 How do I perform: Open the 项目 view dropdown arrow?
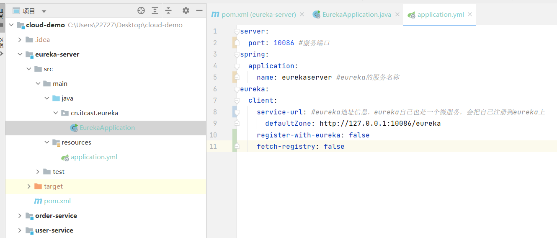pos(44,11)
